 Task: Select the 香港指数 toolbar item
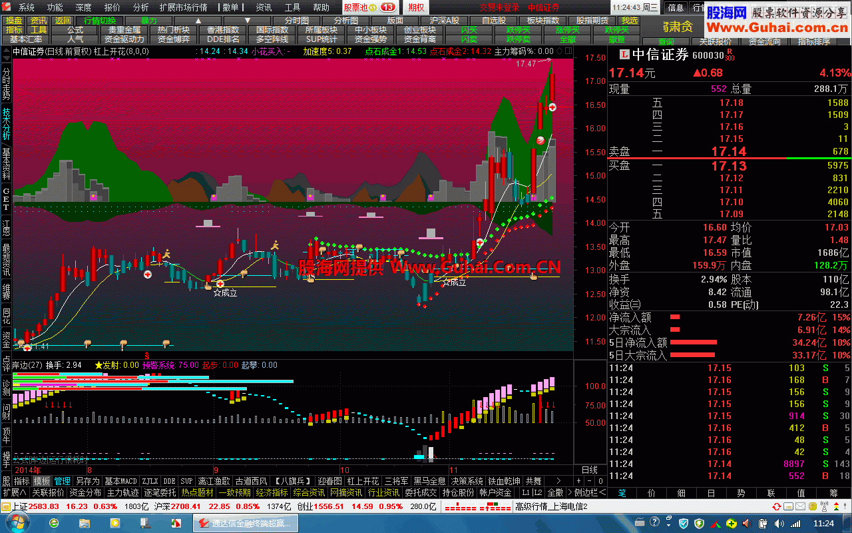point(223,30)
